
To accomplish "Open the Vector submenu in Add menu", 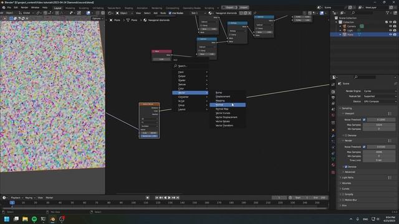I will point(190,93).
